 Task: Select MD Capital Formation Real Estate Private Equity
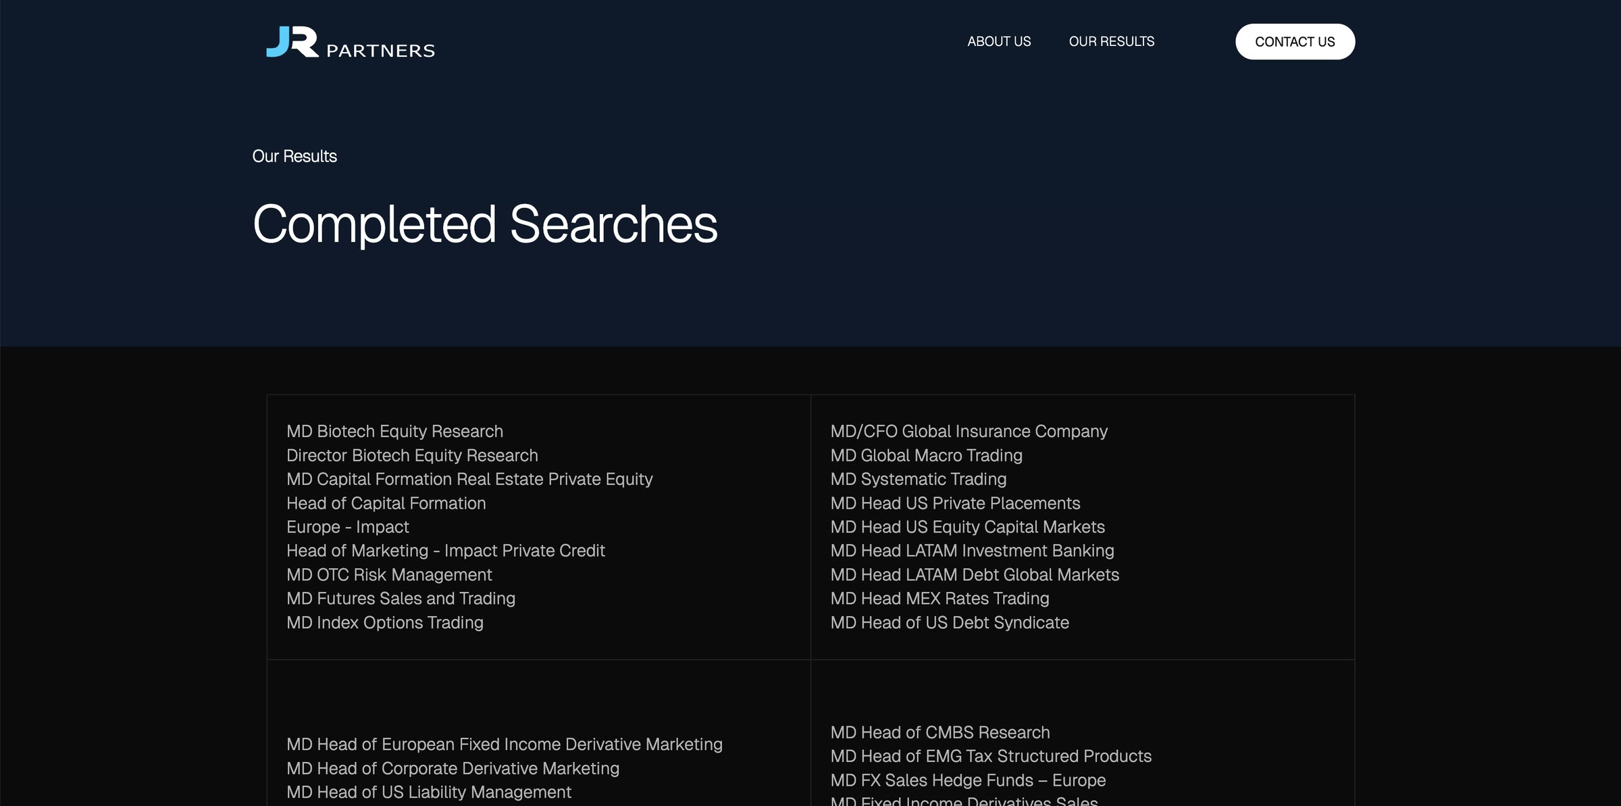pyautogui.click(x=469, y=479)
